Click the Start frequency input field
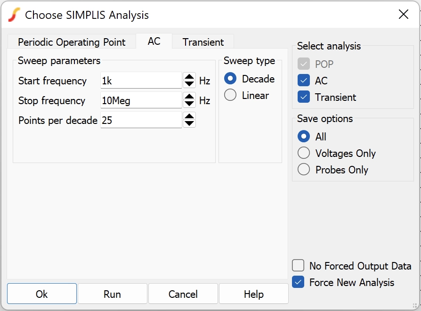This screenshot has height=311, width=421. pyautogui.click(x=141, y=80)
